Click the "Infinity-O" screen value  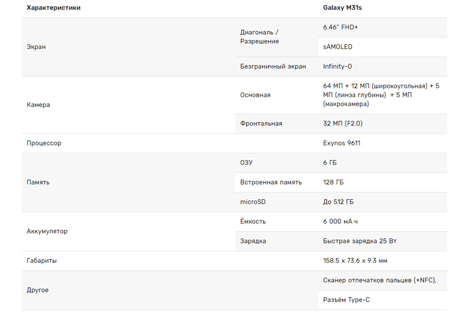[337, 67]
